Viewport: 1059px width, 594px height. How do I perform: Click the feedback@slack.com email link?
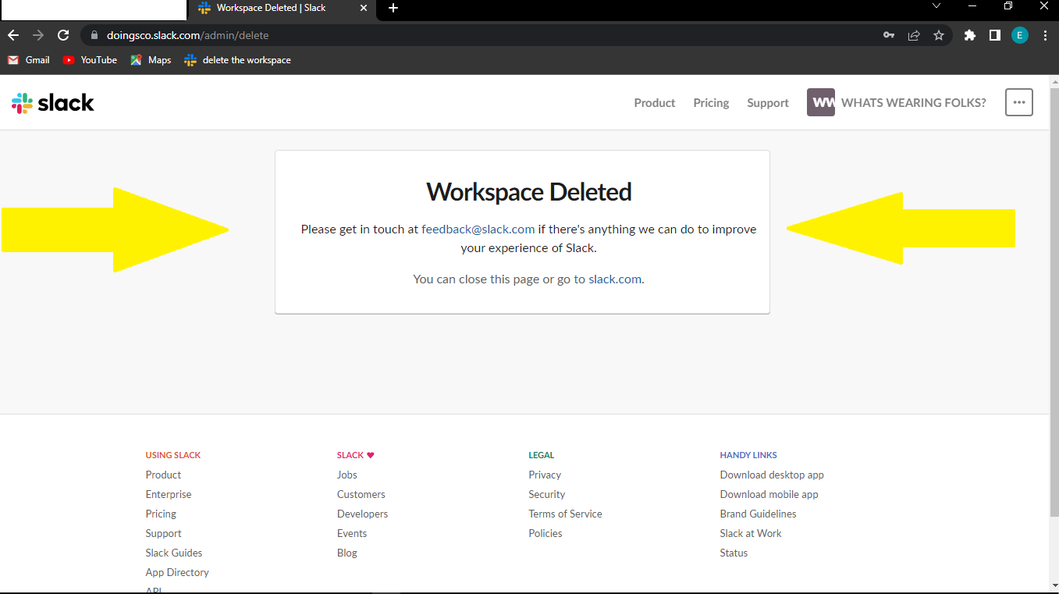click(x=478, y=229)
